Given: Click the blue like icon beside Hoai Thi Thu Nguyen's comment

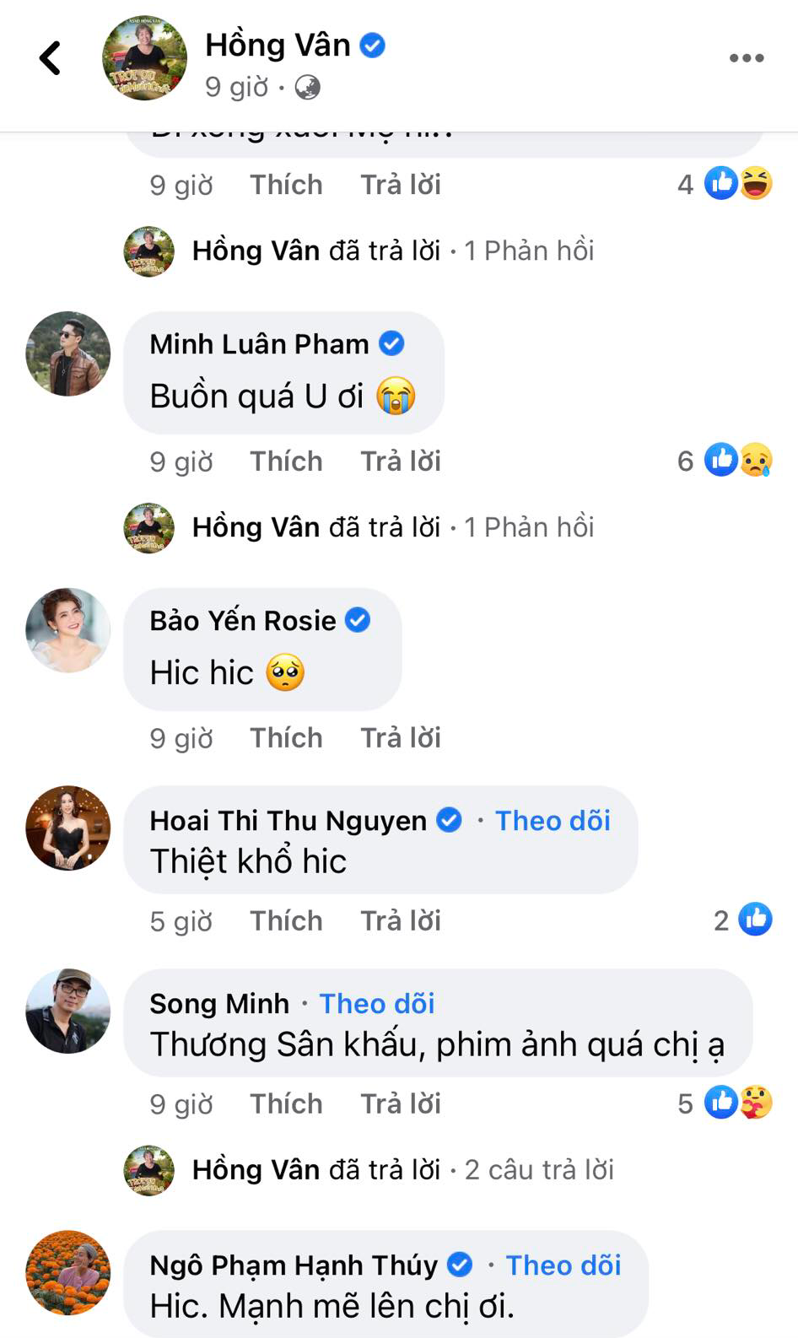Looking at the screenshot, I should 757,920.
